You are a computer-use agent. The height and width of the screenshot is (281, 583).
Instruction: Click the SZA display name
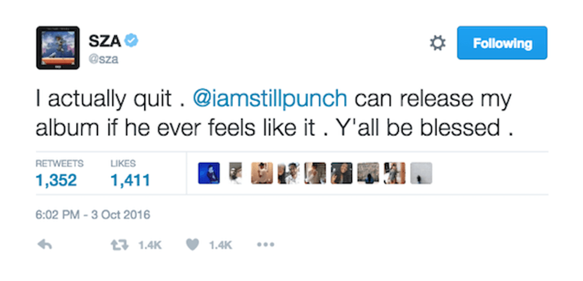(x=104, y=41)
